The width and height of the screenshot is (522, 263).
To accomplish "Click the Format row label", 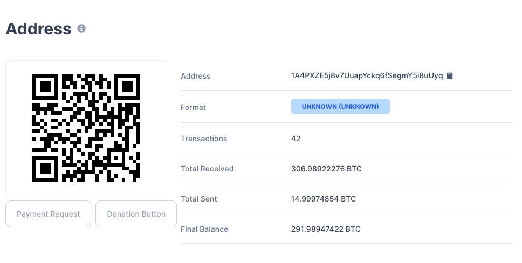I will (194, 107).
